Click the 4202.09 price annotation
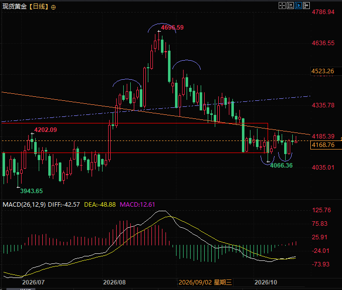 click(46, 130)
